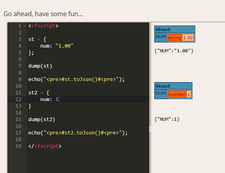Screen dimensions: 225x173
Task: Collapse the first Struct dump header
Action: (175, 29)
